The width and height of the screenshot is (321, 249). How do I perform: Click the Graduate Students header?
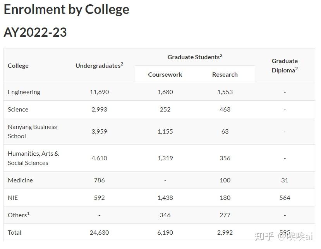click(x=195, y=57)
